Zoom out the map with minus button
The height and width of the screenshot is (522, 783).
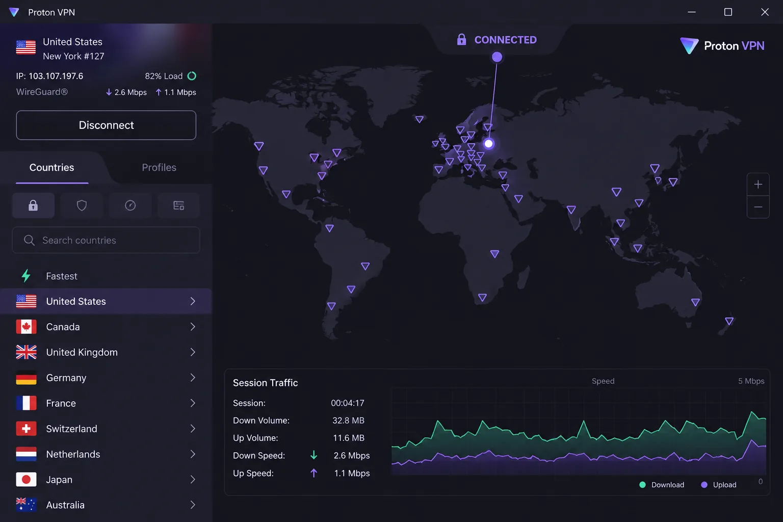(758, 207)
